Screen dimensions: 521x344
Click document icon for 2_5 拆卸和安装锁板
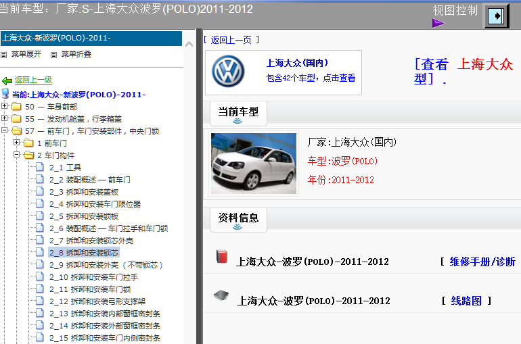pos(40,216)
